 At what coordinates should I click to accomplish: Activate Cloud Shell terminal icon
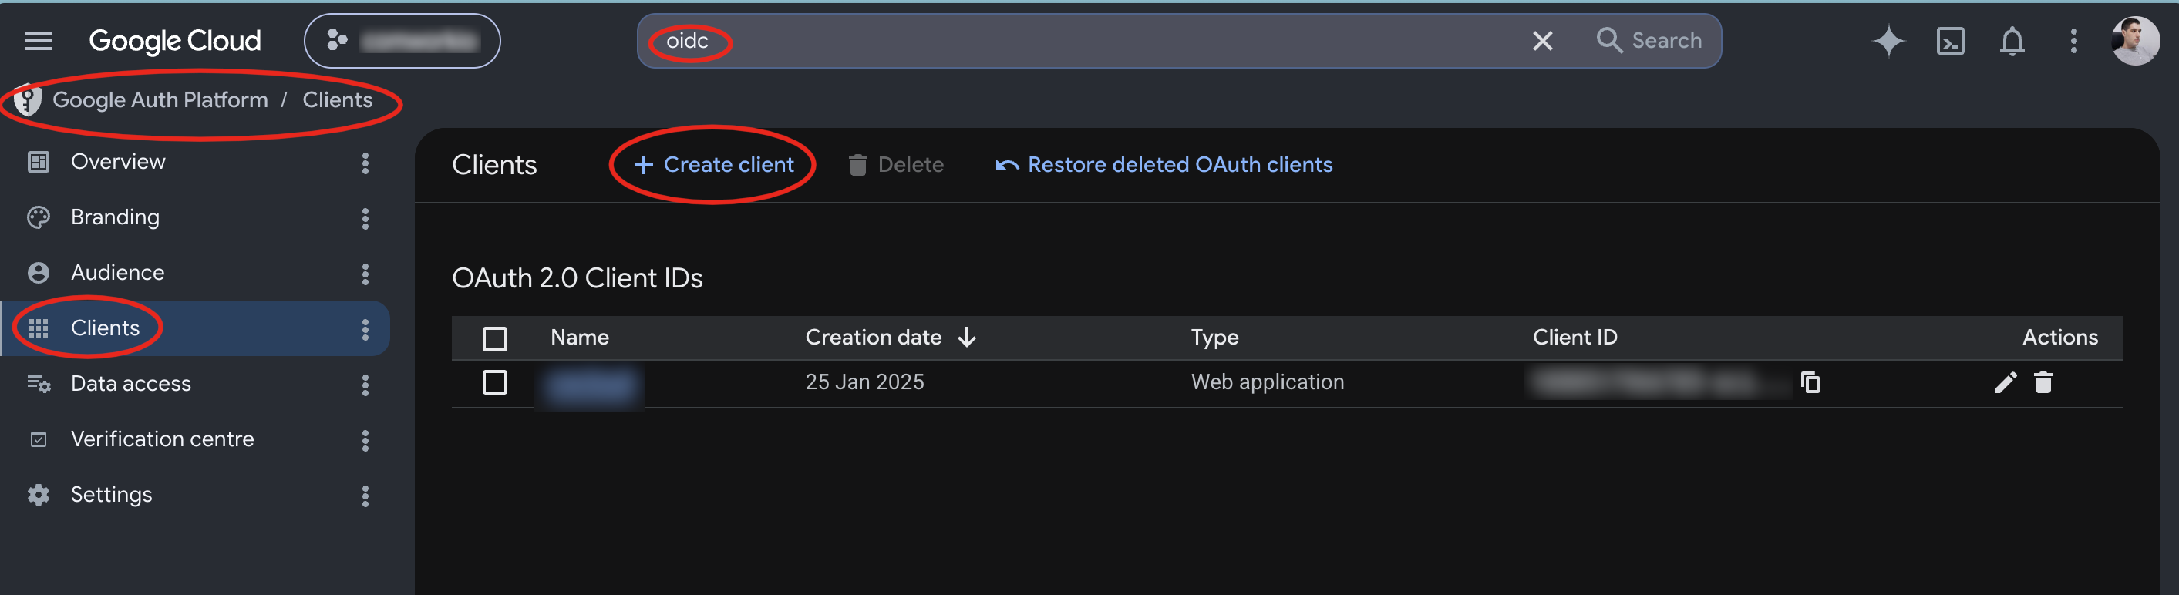1950,41
